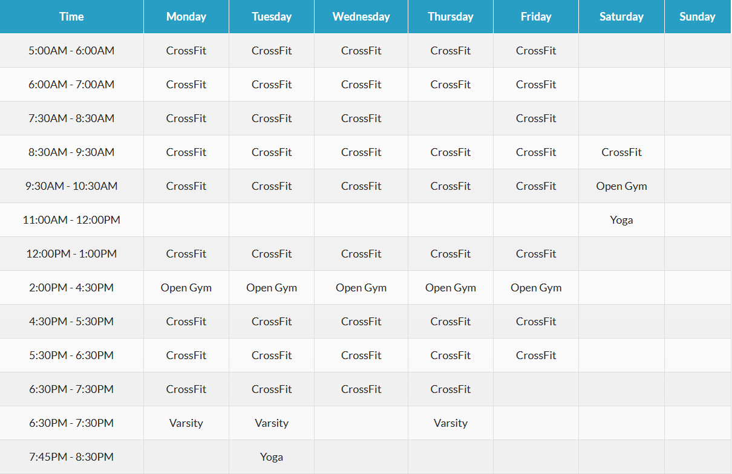This screenshot has width=732, height=474.
Task: Click the 5:00AM - 6:00AM time slot
Action: pyautogui.click(x=71, y=51)
